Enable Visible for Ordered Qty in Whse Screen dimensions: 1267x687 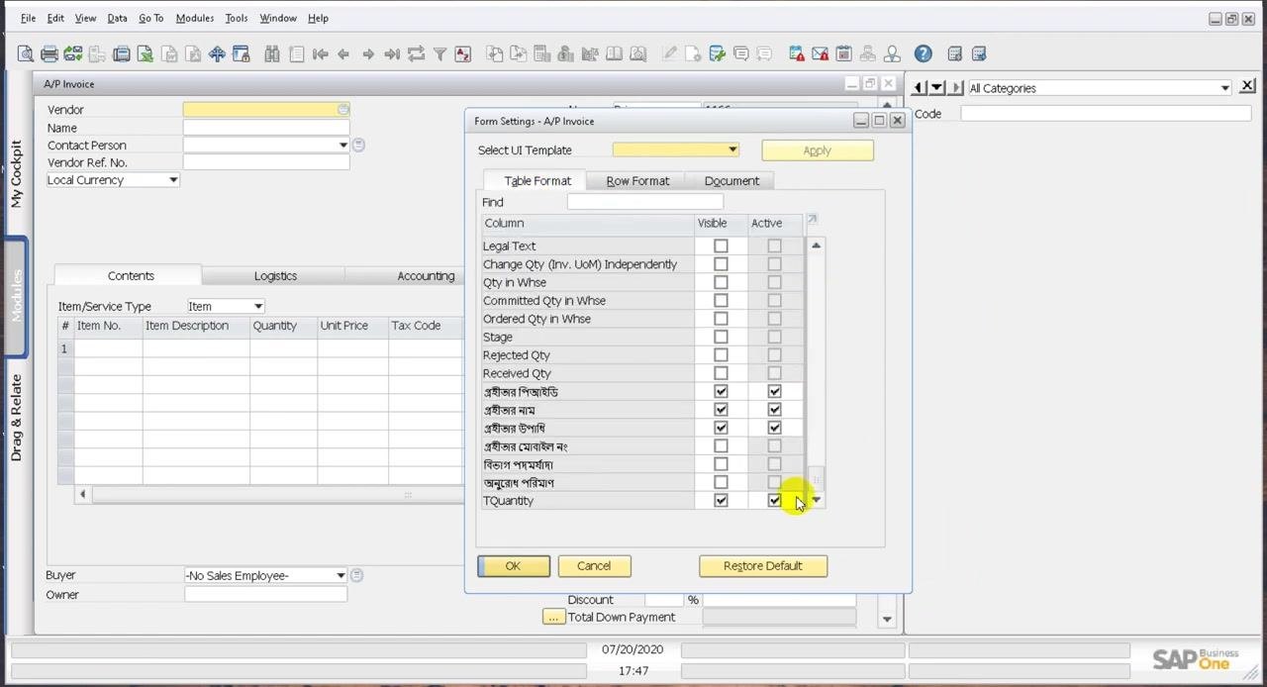click(721, 319)
